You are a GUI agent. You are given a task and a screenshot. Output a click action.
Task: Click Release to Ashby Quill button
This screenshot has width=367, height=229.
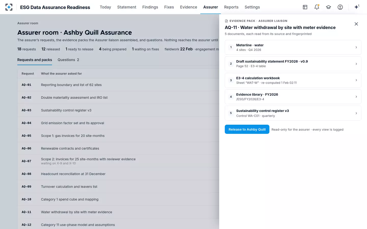click(x=247, y=129)
